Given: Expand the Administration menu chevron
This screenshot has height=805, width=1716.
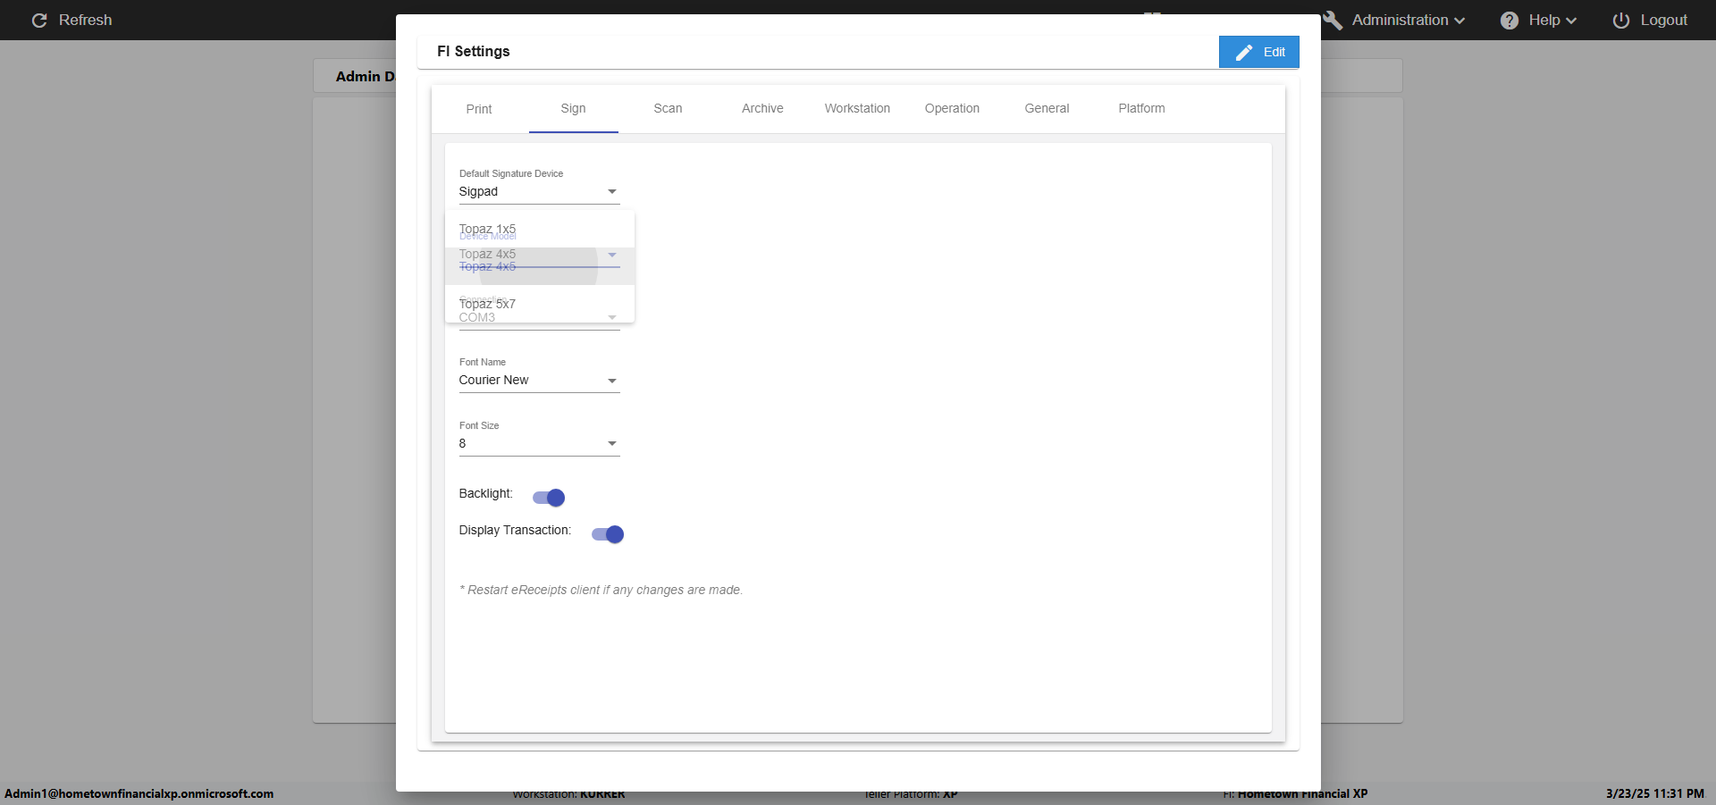Looking at the screenshot, I should (x=1459, y=21).
